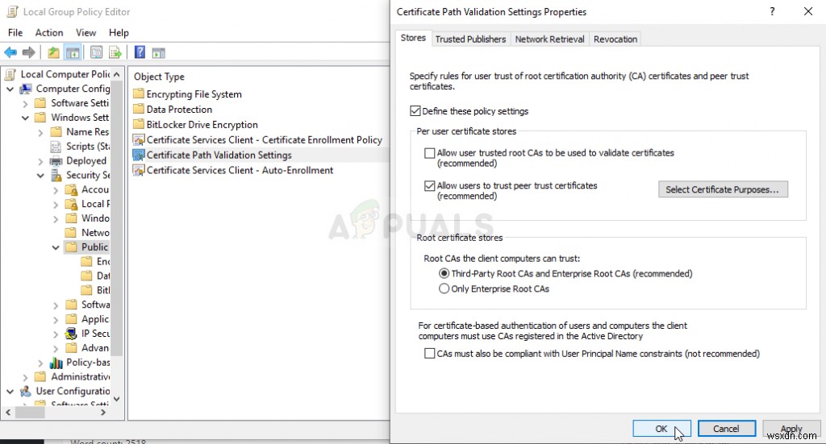The width and height of the screenshot is (826, 444).
Task: Collapse the Windows Settings tree node
Action: pos(25,118)
